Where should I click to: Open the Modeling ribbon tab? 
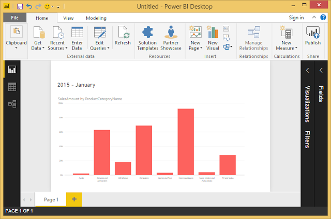tap(96, 18)
